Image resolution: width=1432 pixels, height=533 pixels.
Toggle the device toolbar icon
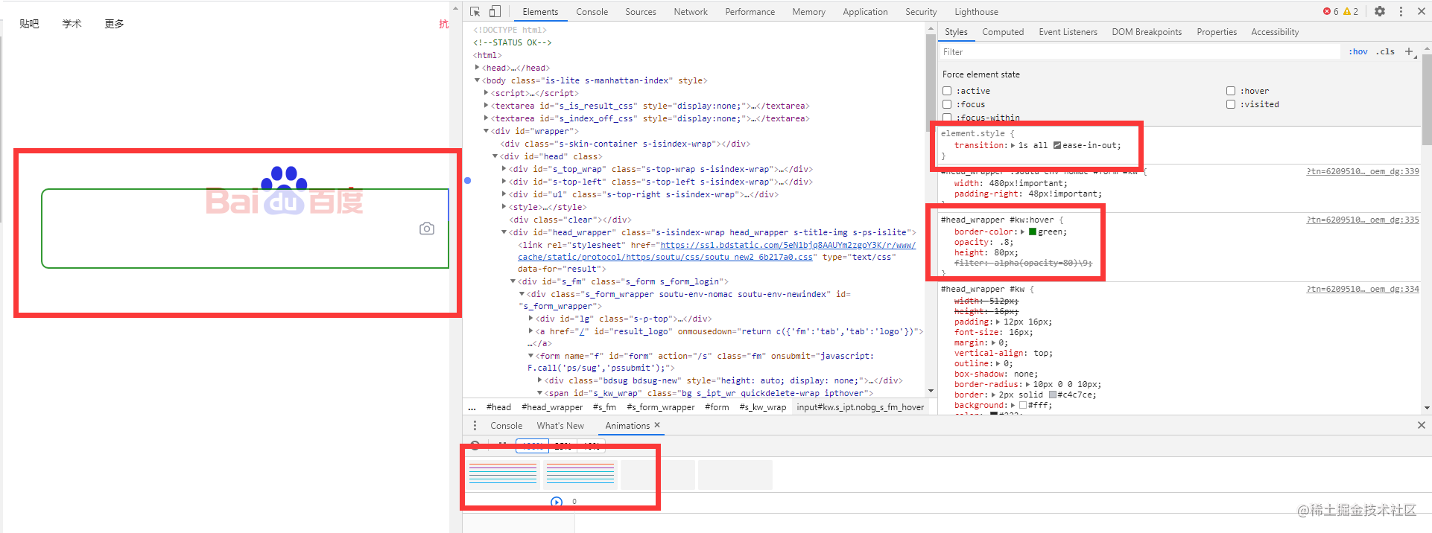pos(495,12)
